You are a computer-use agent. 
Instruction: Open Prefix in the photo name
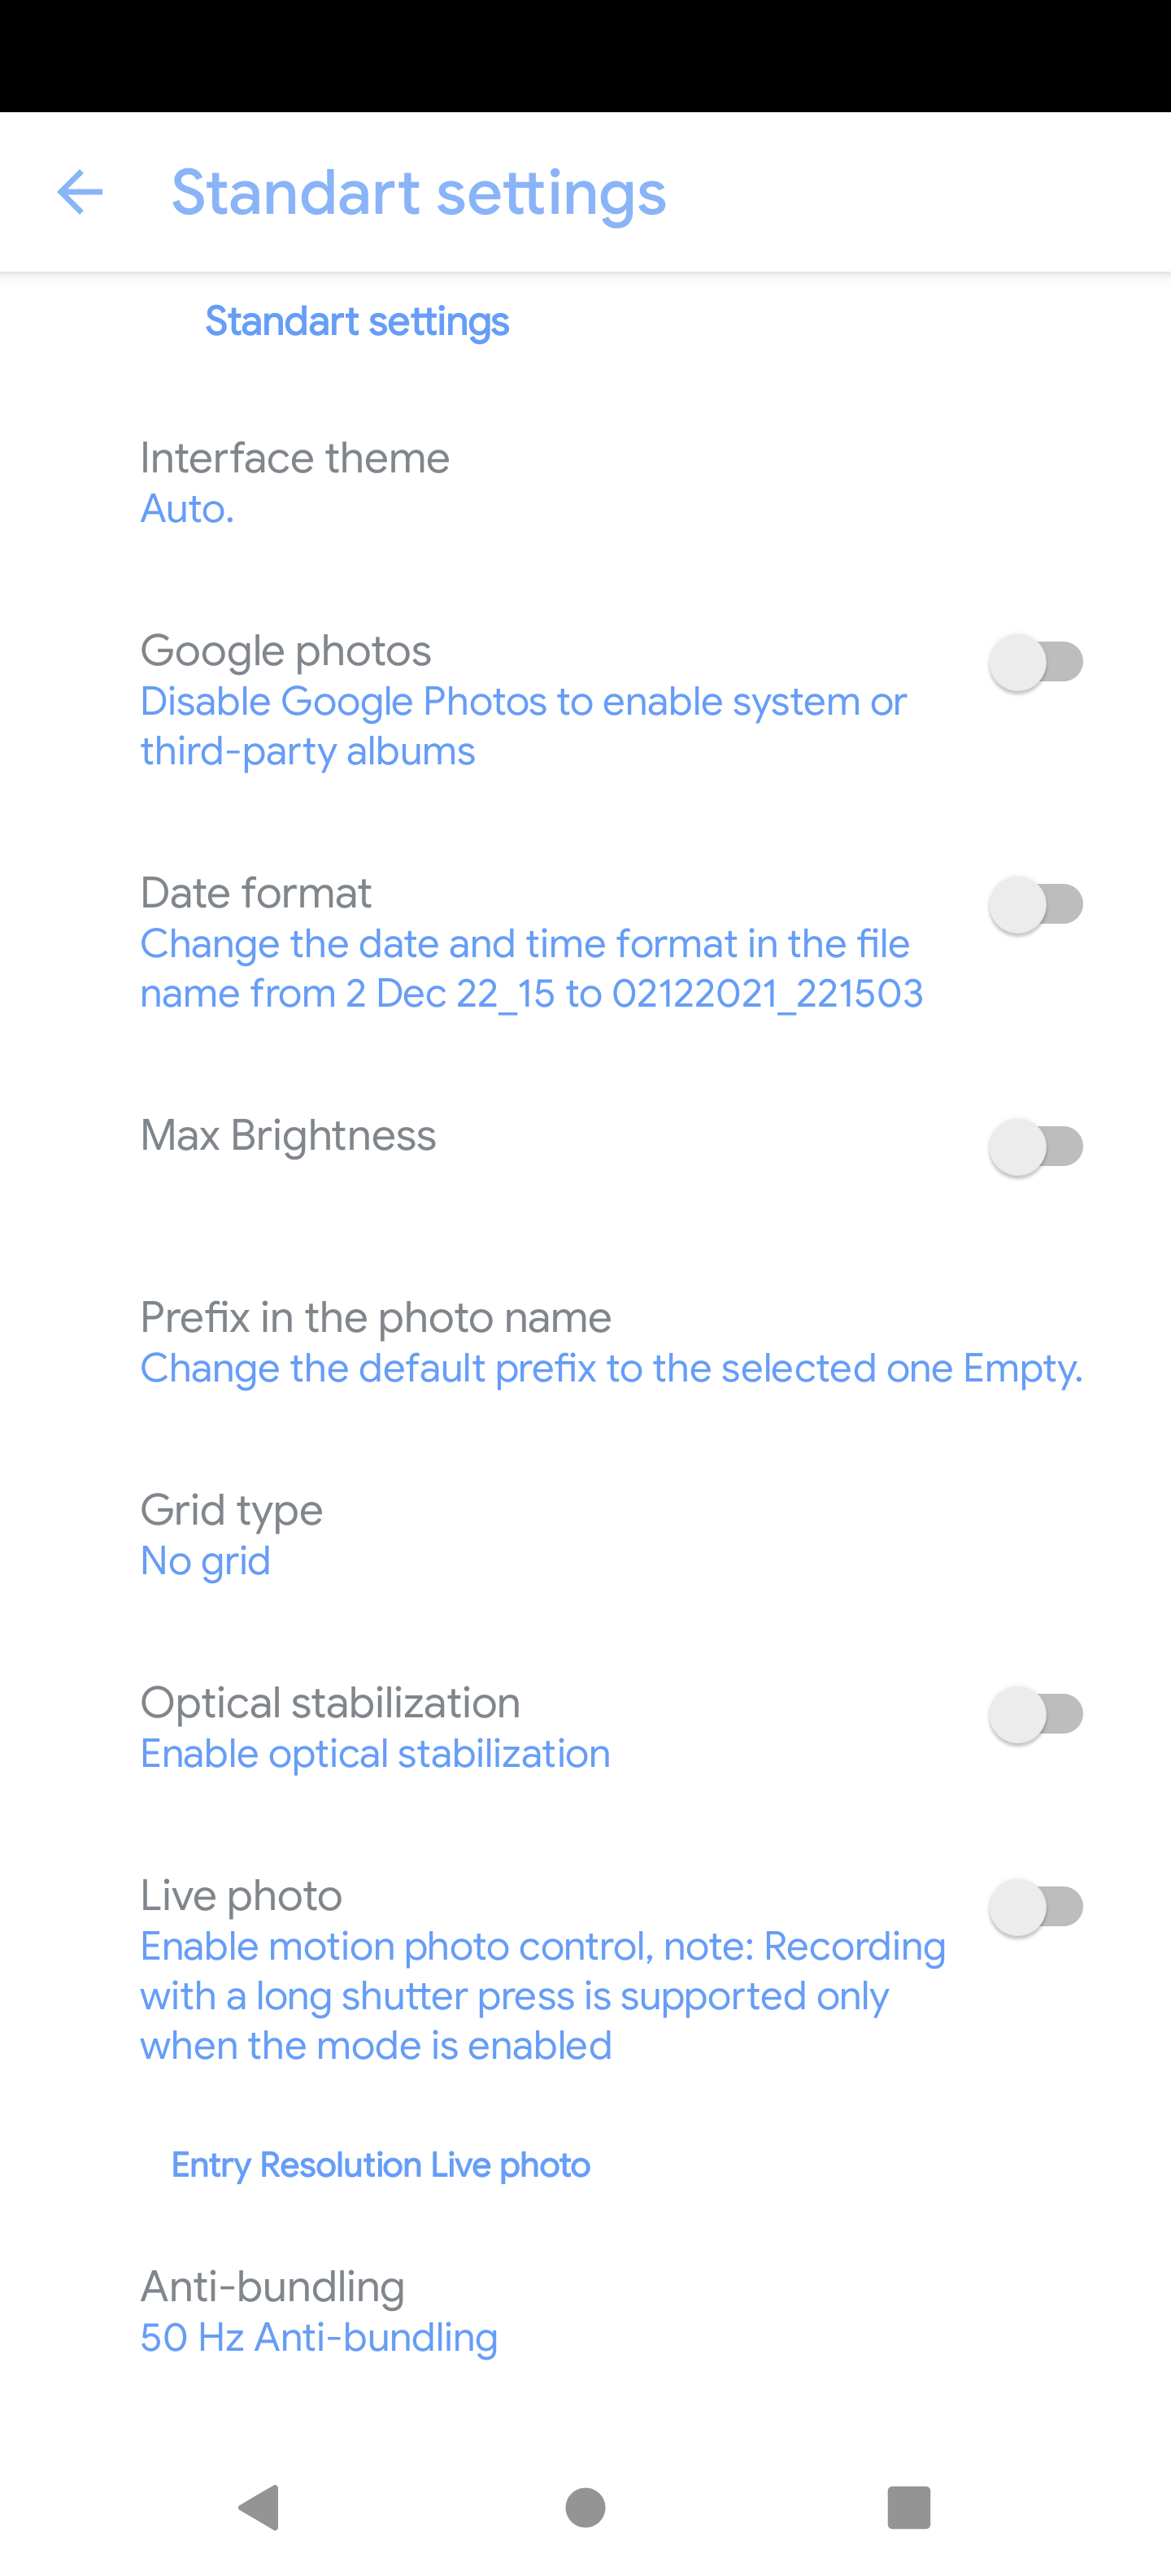point(585,1342)
